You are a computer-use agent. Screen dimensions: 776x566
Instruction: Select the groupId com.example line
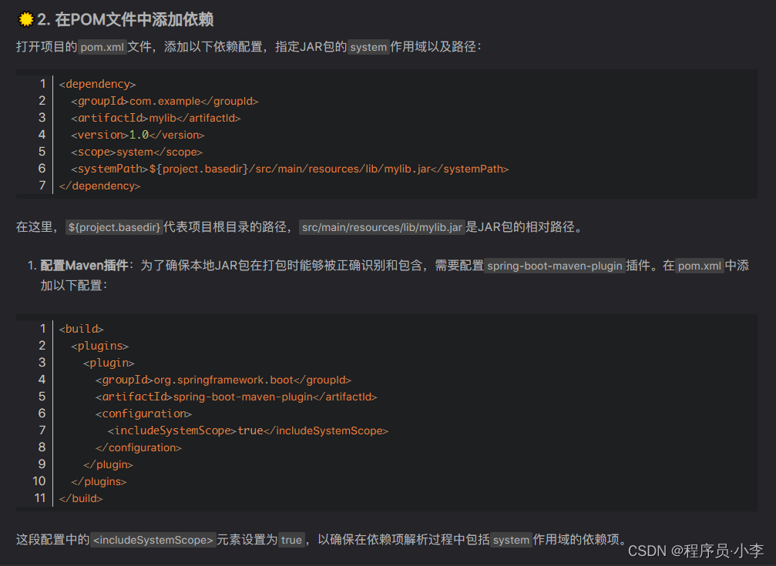pos(165,100)
